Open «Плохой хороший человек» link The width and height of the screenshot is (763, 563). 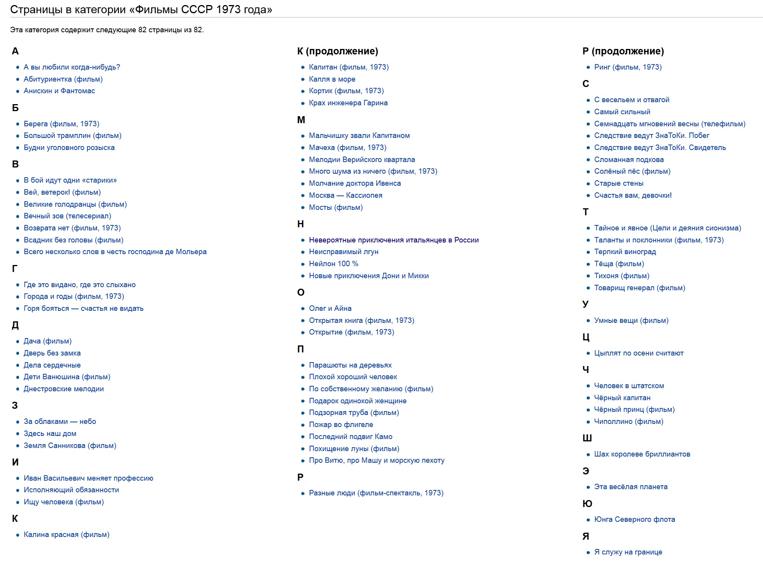pos(353,377)
